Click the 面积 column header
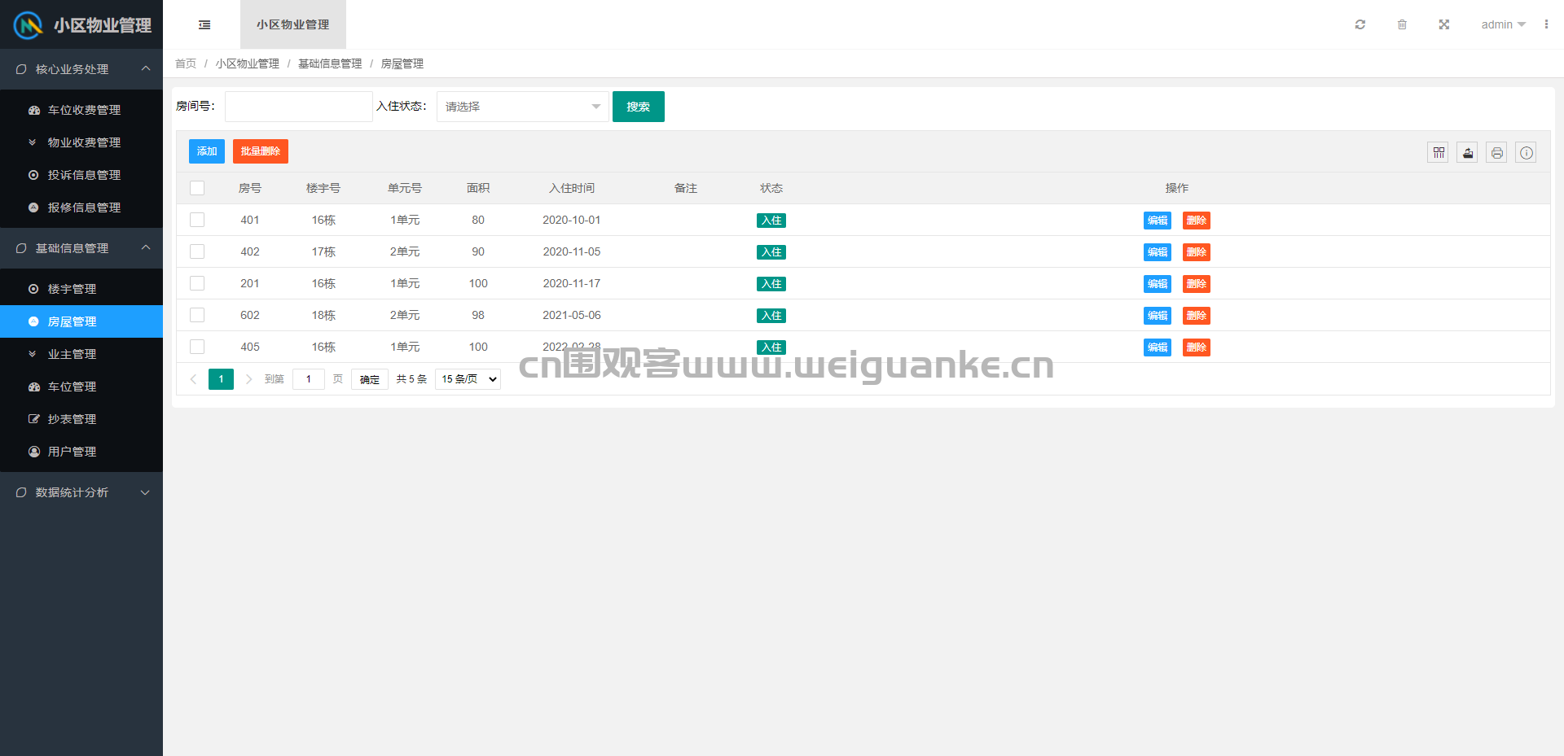1564x756 pixels. click(478, 188)
